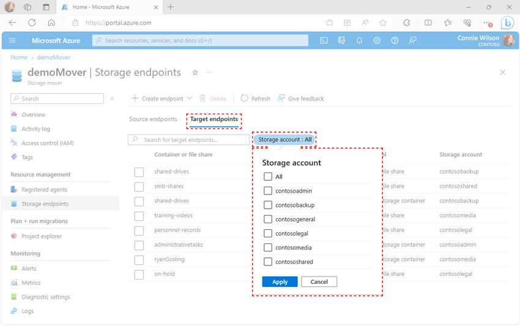Collapse the sidebar with double chevron
520x326 pixels.
tap(112, 98)
